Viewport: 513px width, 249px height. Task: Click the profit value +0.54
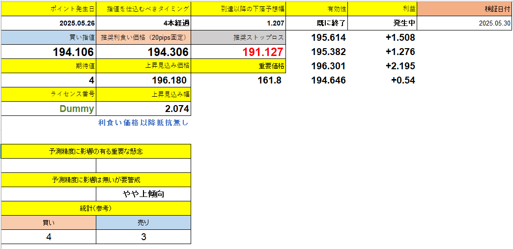coord(403,80)
